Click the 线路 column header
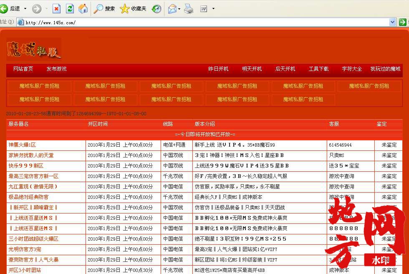 pyautogui.click(x=168, y=124)
